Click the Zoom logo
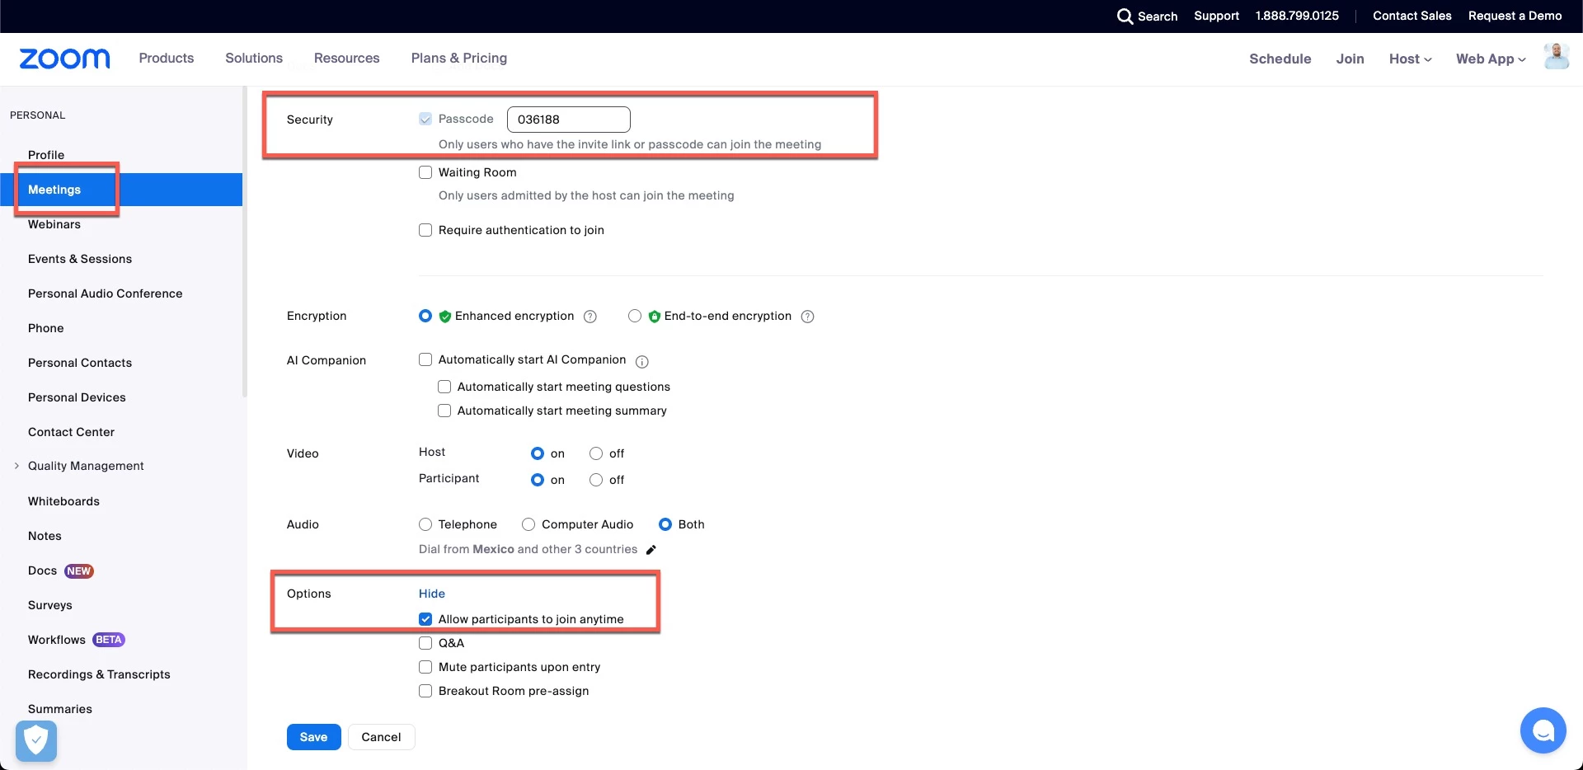 coord(64,59)
